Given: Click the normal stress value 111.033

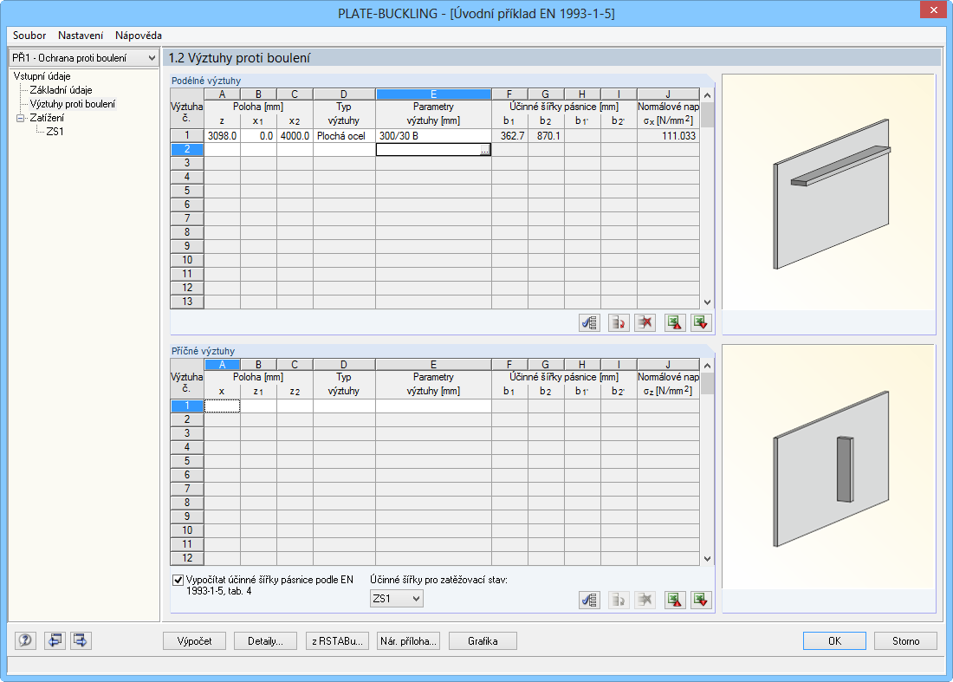Looking at the screenshot, I should [668, 135].
